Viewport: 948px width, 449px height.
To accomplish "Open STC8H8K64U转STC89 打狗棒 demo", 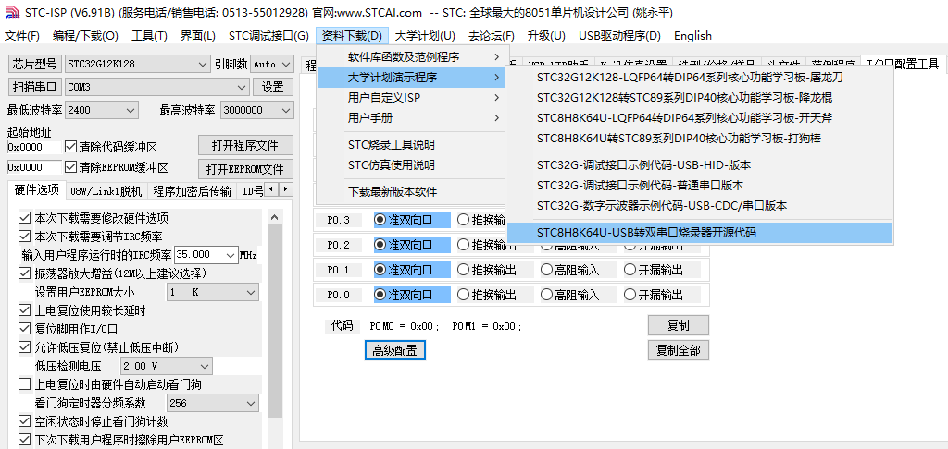I will (699, 139).
